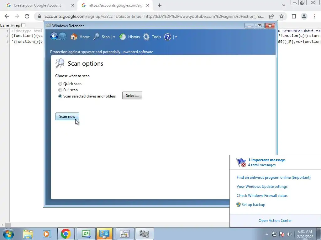The width and height of the screenshot is (321, 240).
Task: Open the Control Panel taskbar icon
Action: (x=104, y=234)
